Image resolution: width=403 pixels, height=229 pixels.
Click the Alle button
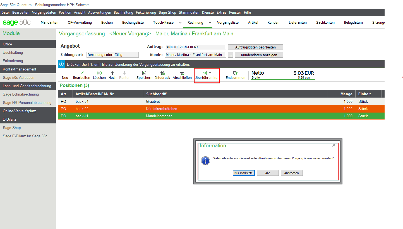(x=268, y=173)
